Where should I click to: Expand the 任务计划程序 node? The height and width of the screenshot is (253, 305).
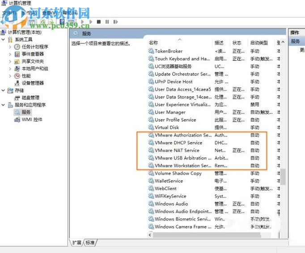click(10, 46)
